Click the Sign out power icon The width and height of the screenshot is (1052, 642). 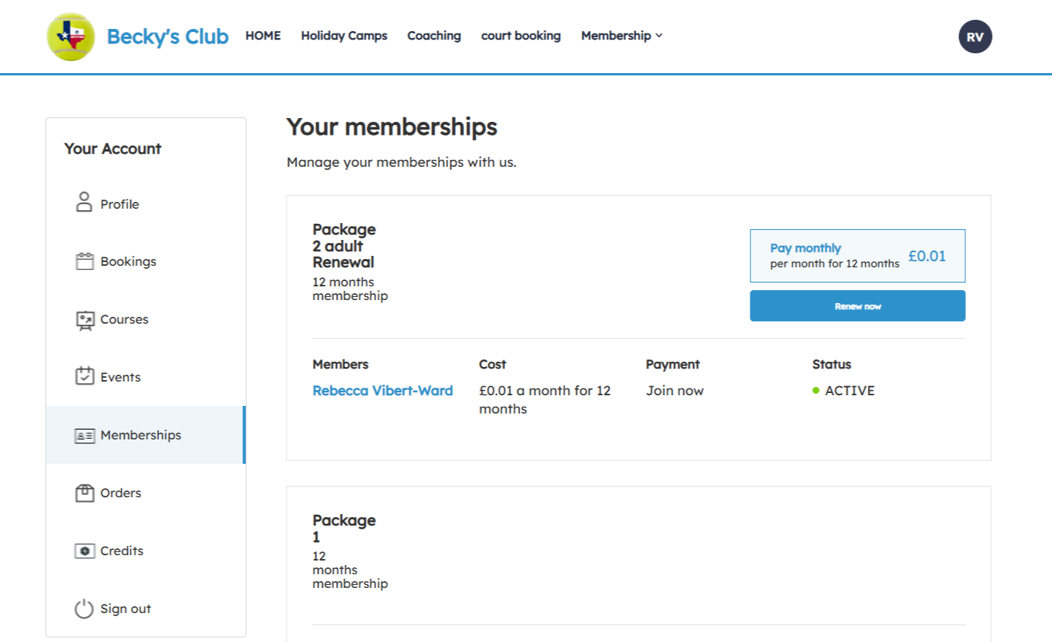click(x=84, y=608)
